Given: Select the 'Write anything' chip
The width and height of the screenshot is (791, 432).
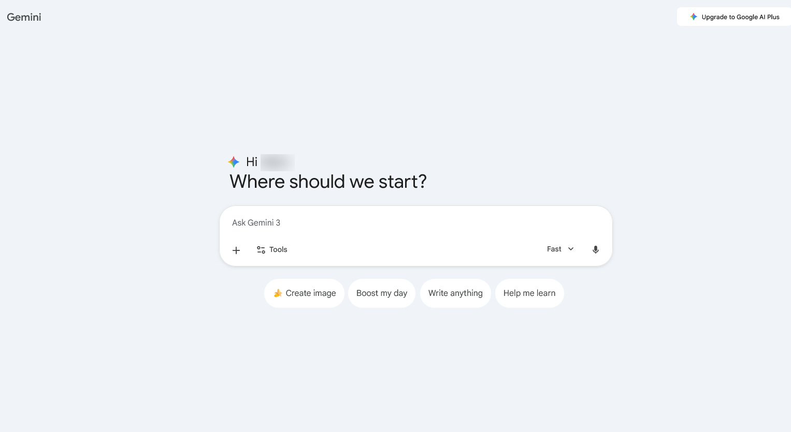Looking at the screenshot, I should pos(455,293).
